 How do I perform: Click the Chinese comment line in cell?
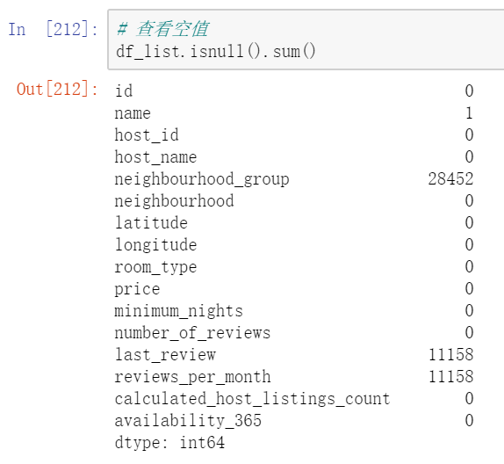(162, 29)
